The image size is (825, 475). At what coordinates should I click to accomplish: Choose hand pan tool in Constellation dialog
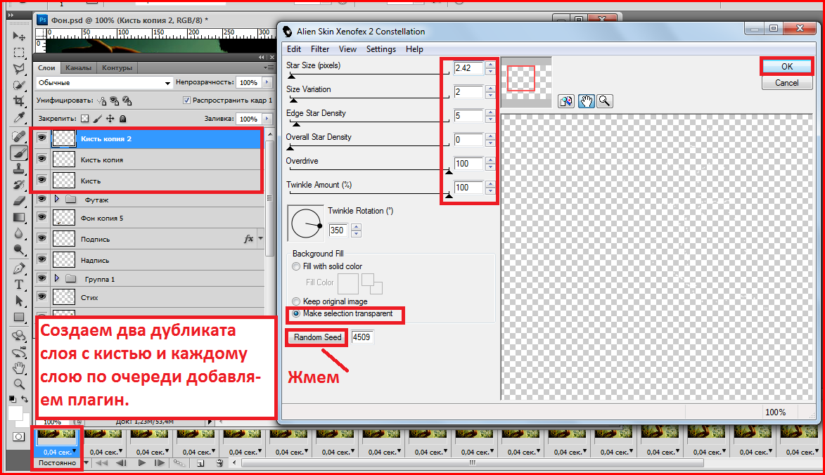coord(586,101)
